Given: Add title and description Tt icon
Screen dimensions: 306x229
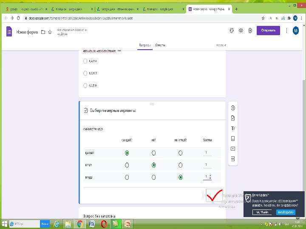Looking at the screenshot, I should click(233, 128).
